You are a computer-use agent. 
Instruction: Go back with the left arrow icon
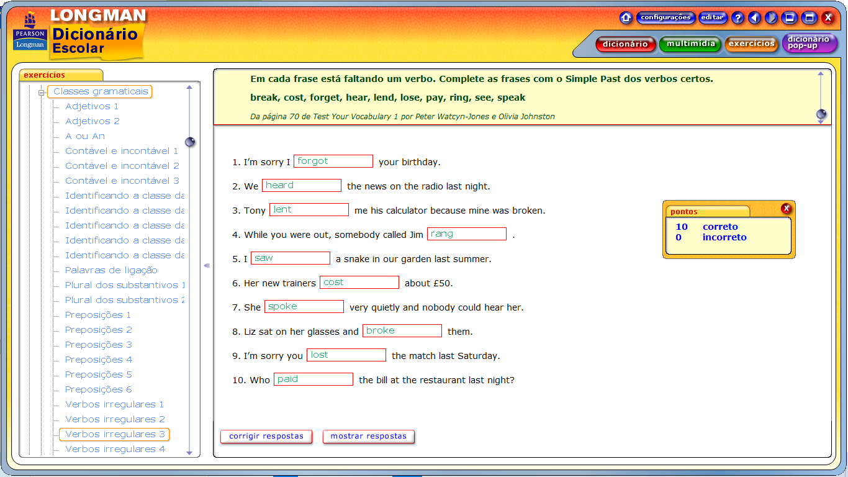(754, 18)
